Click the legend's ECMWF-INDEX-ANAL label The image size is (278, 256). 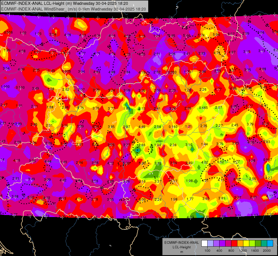tap(181, 243)
